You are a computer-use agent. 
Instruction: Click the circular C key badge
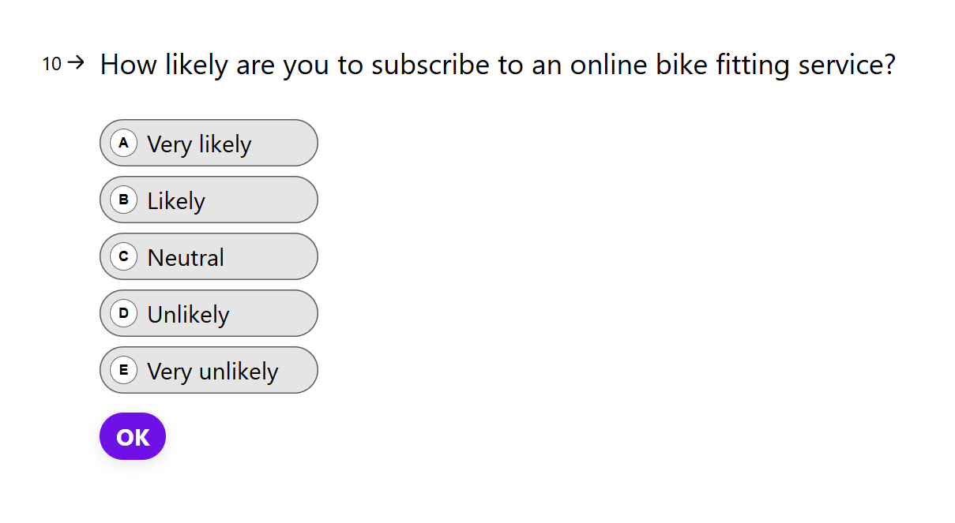[123, 257]
